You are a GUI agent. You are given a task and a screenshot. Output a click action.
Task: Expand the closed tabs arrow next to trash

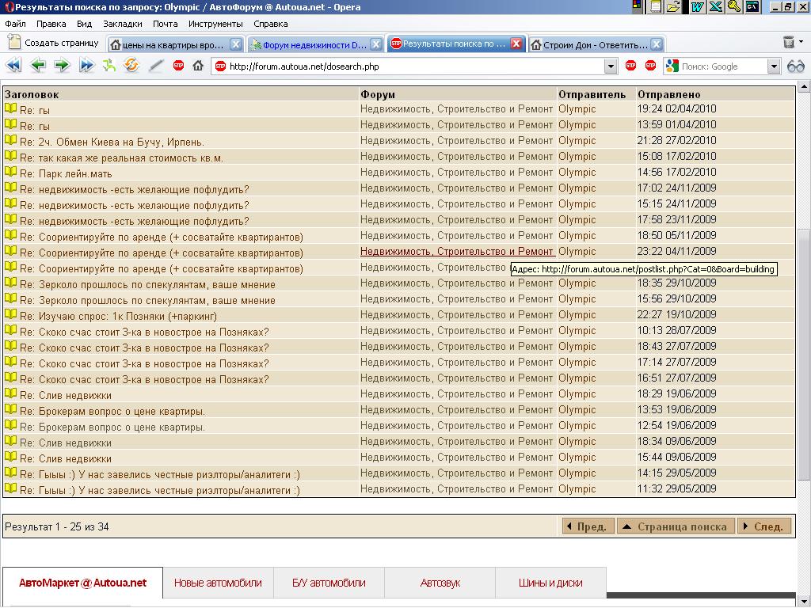pos(801,41)
